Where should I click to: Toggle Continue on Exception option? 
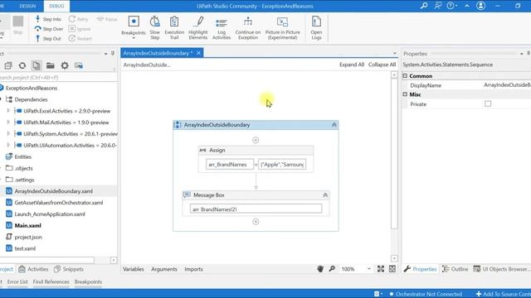(x=248, y=27)
